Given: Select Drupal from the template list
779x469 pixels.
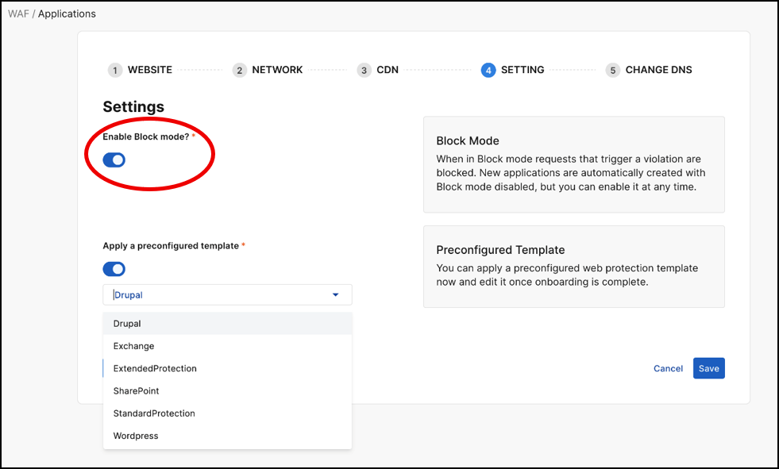Looking at the screenshot, I should click(127, 324).
